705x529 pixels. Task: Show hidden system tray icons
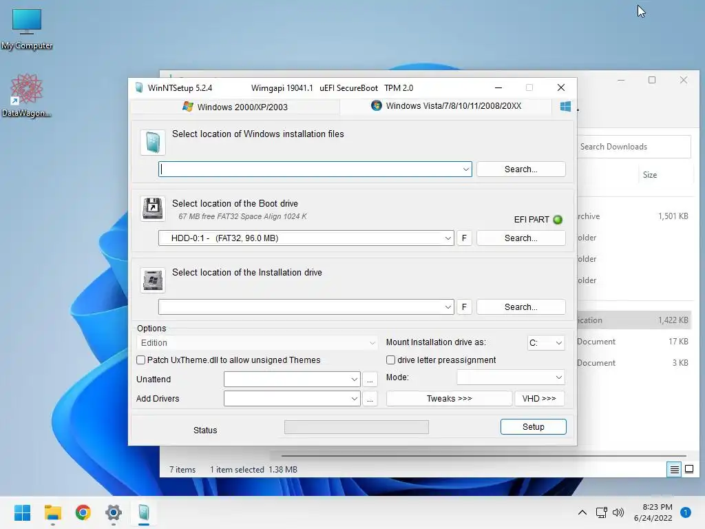point(582,512)
